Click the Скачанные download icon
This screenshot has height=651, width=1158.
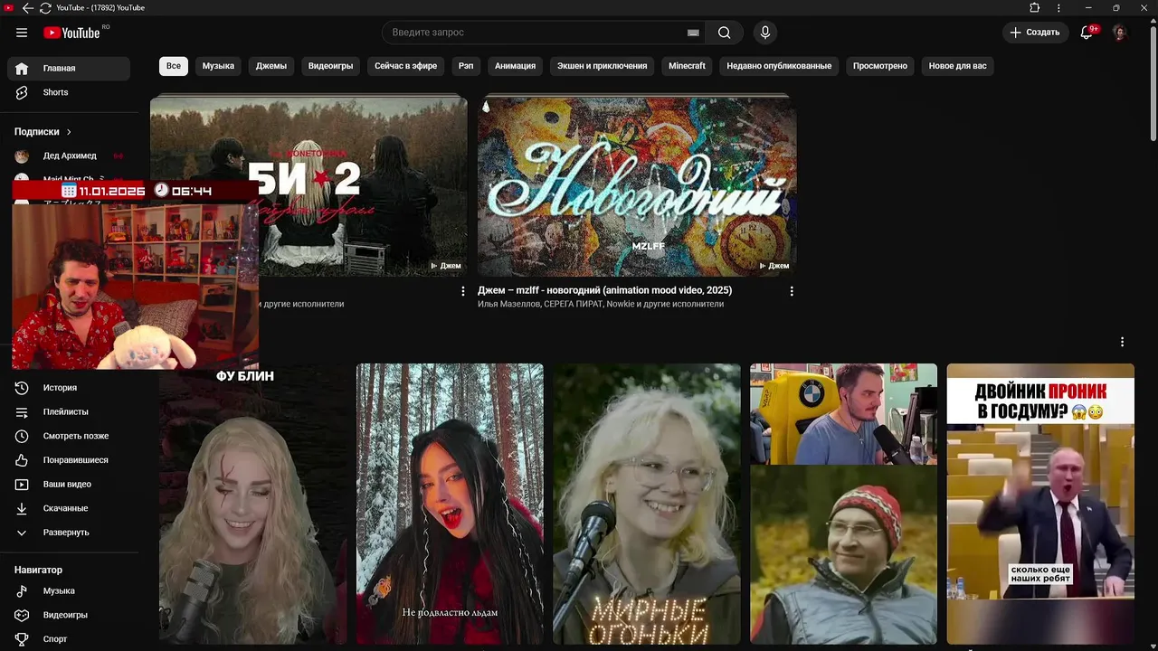point(22,508)
